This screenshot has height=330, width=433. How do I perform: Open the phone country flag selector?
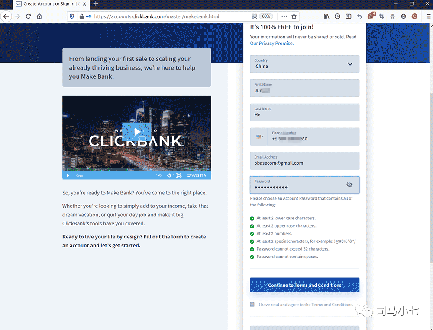pyautogui.click(x=259, y=136)
